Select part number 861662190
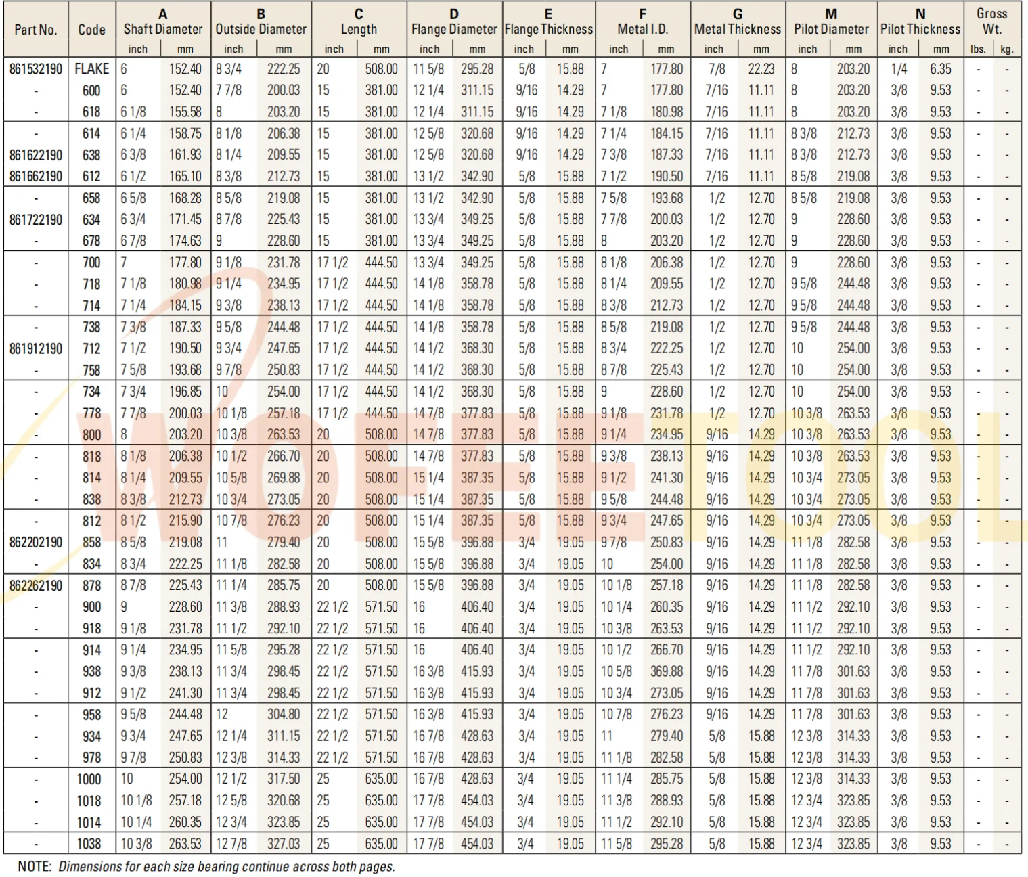1028x877 pixels. coord(36,177)
